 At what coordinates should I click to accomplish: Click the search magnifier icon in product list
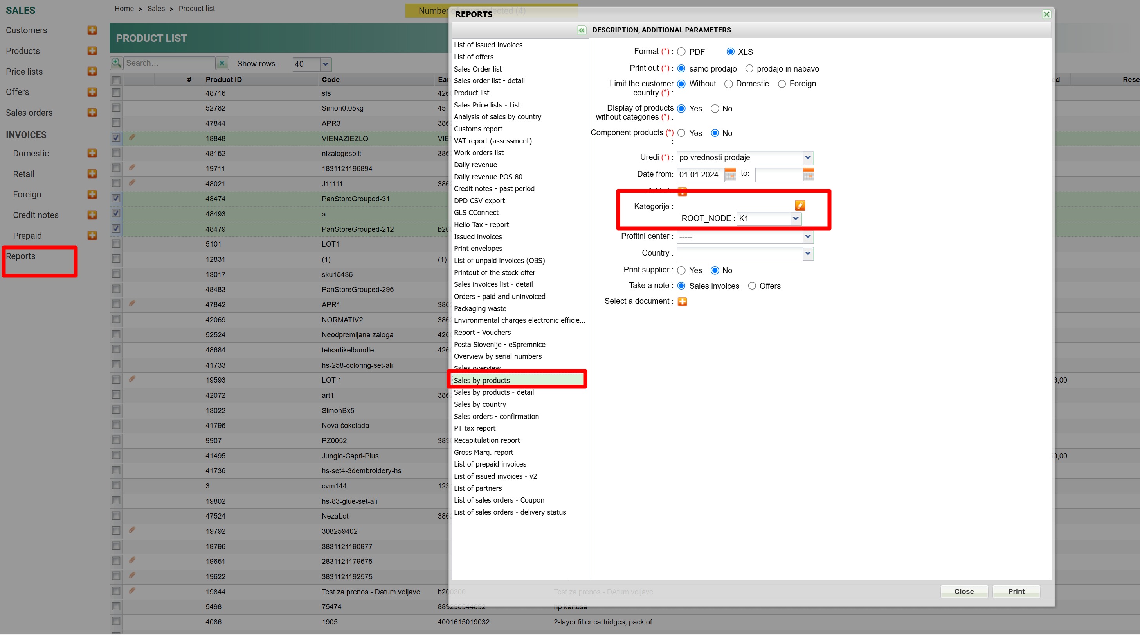click(116, 63)
